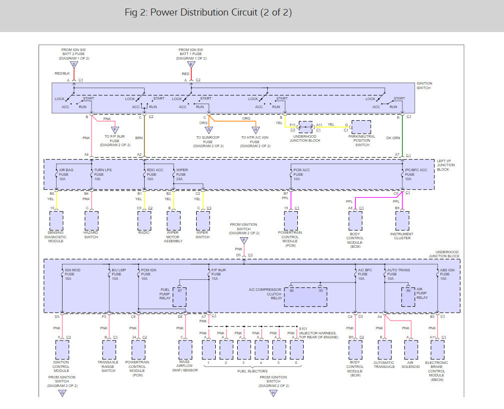
Task: Select the Wiper Motor Assembly component box
Action: tap(174, 221)
